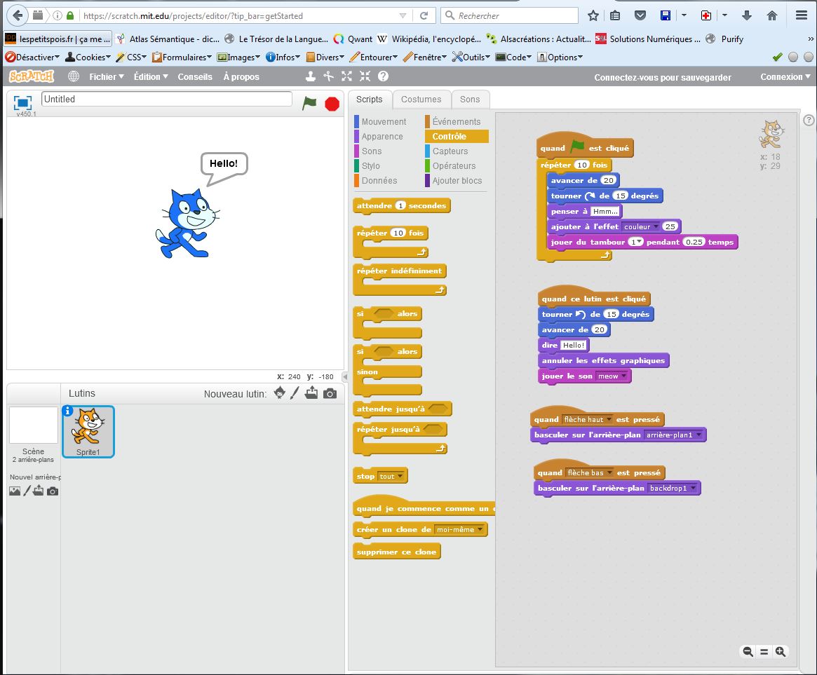
Task: Switch to the Costumes tab
Action: 421,100
